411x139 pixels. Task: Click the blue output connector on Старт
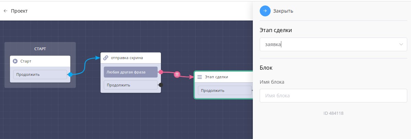(x=70, y=74)
